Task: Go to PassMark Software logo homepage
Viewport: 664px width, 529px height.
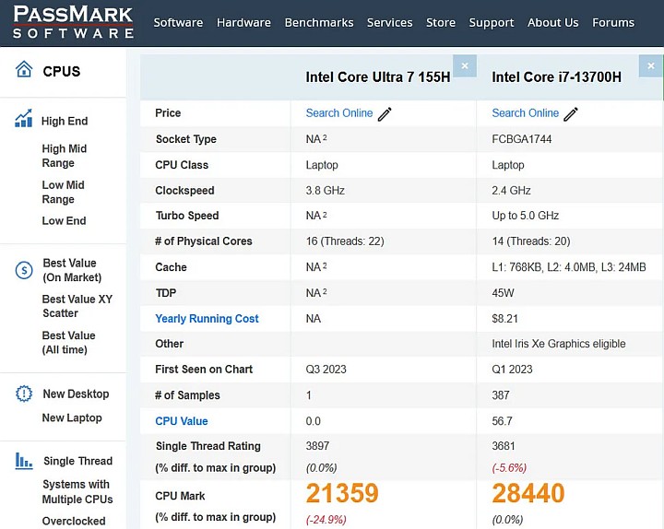Action: (x=74, y=22)
